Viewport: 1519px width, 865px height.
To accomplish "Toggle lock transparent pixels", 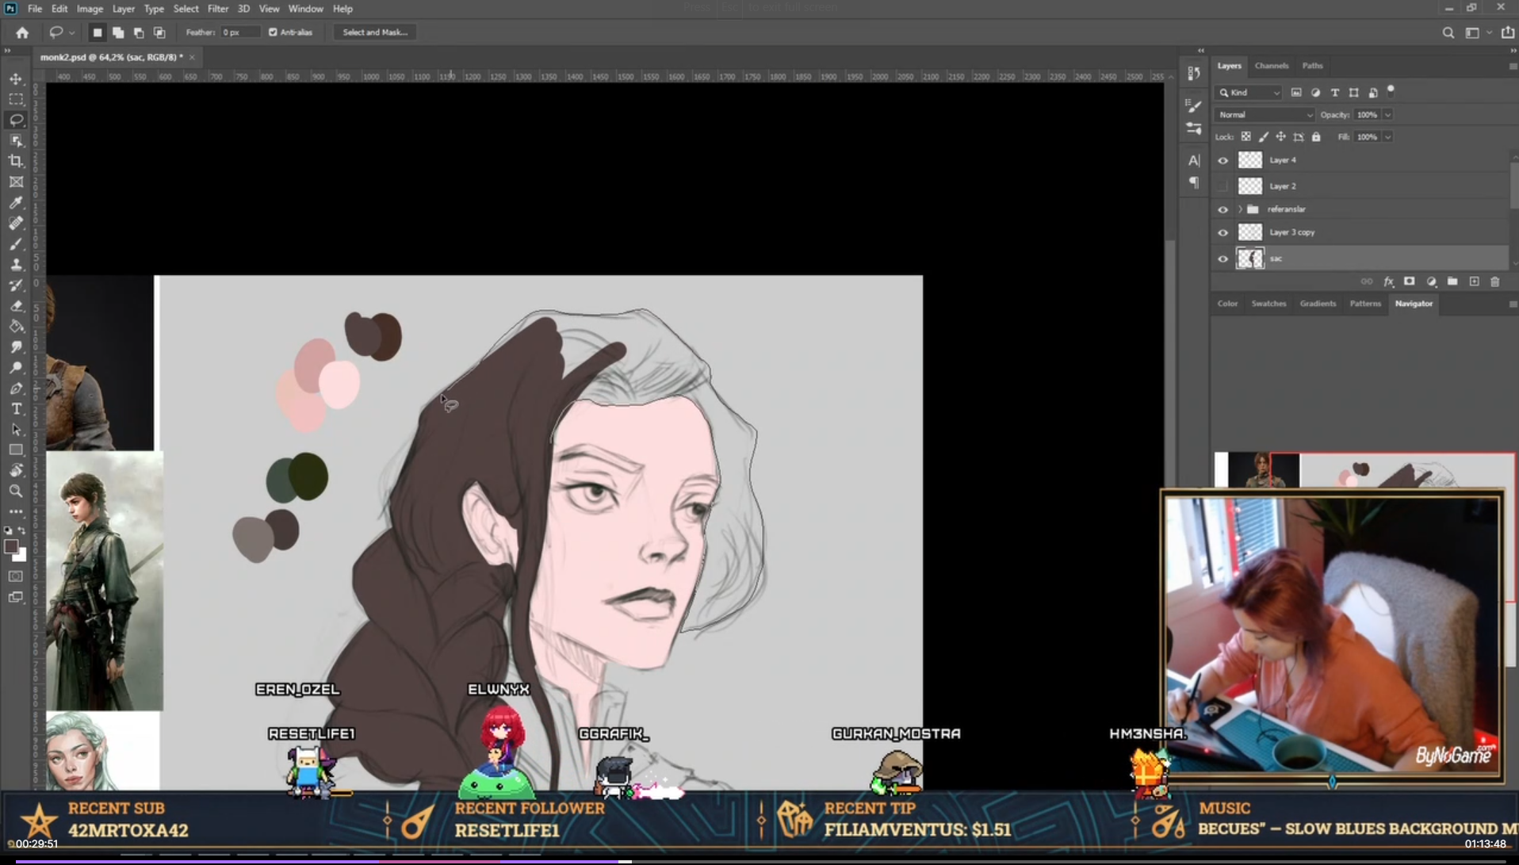I will [x=1245, y=137].
